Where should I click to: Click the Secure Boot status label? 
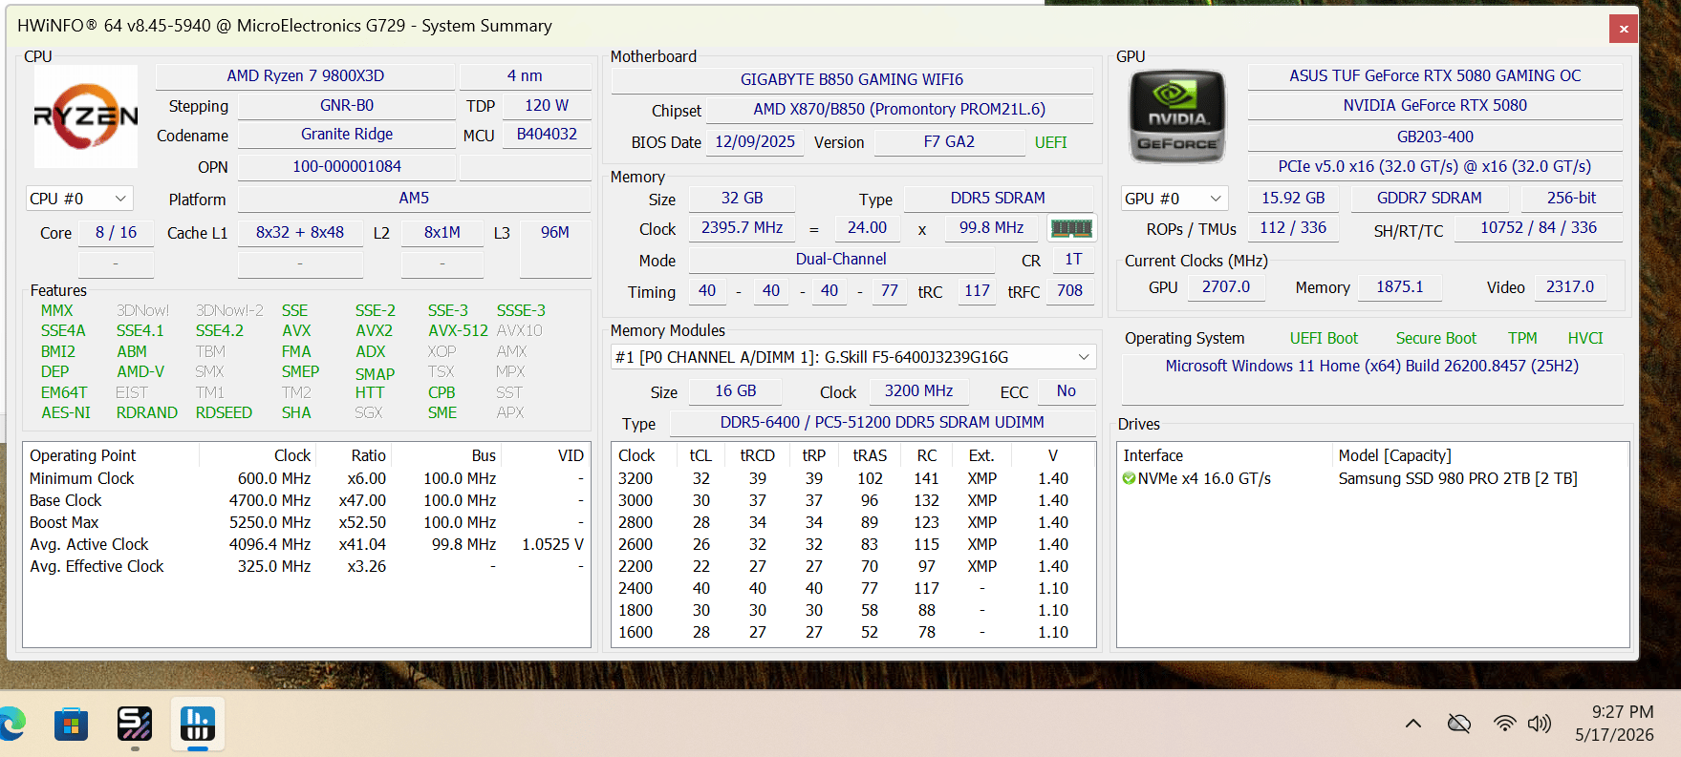tap(1435, 338)
